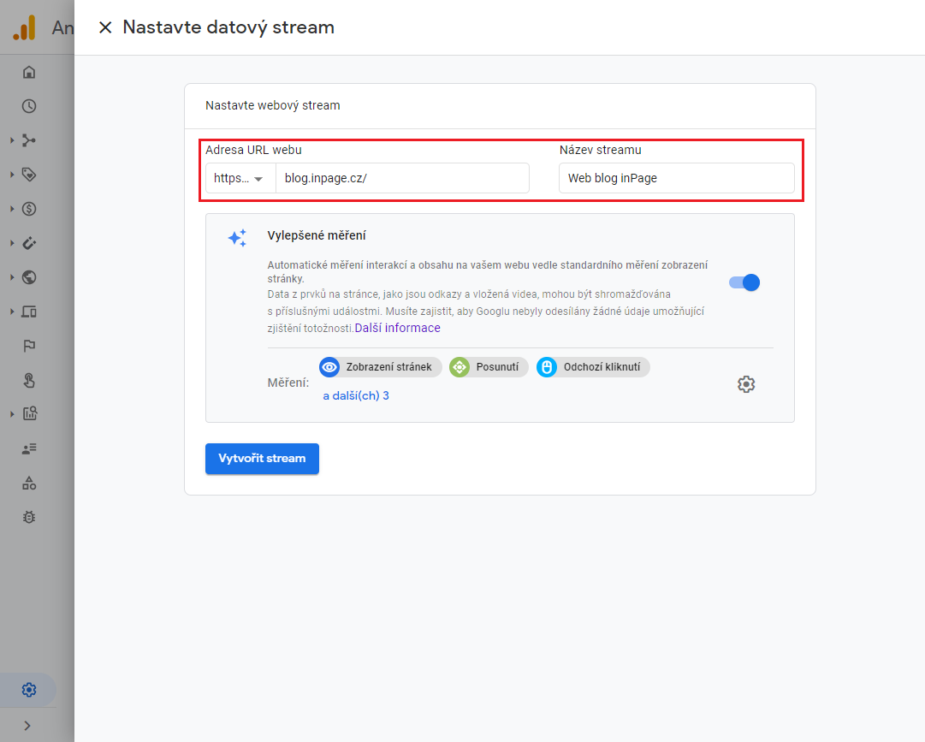Disable the enhanced measurement toggle

pos(744,282)
